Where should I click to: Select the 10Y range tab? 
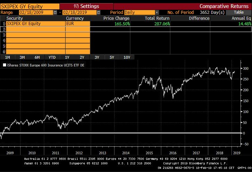coord(127,57)
